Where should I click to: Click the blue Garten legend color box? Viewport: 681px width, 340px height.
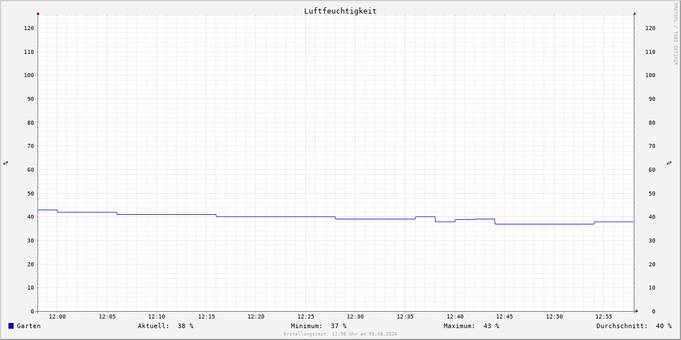tap(11, 326)
